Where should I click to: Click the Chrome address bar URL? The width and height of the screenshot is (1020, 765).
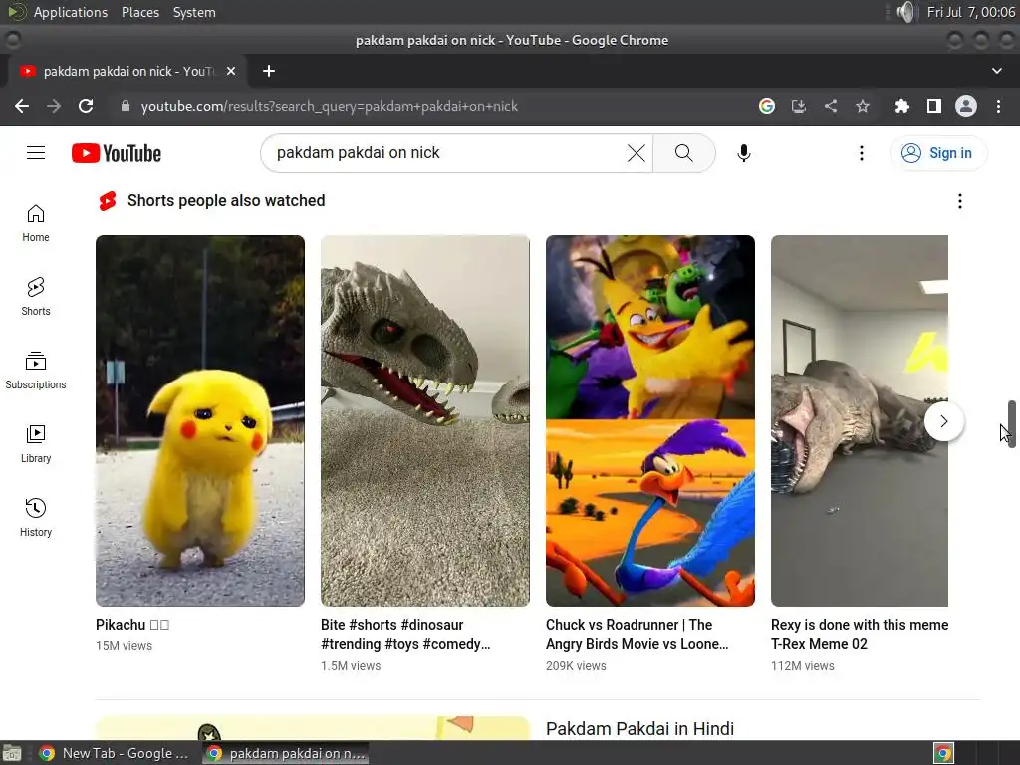coord(329,106)
